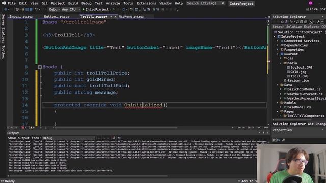Click Solution Explorer Properties wrench icon
Viewport: 326px width, 183px height.
click(318, 22)
